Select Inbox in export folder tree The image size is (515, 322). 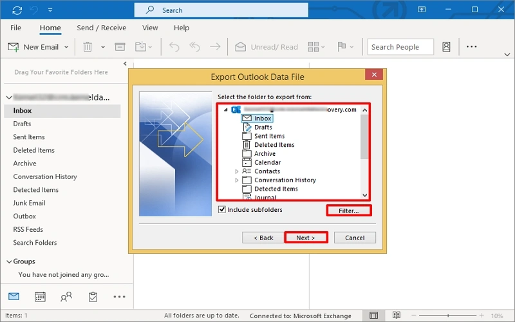(x=257, y=118)
